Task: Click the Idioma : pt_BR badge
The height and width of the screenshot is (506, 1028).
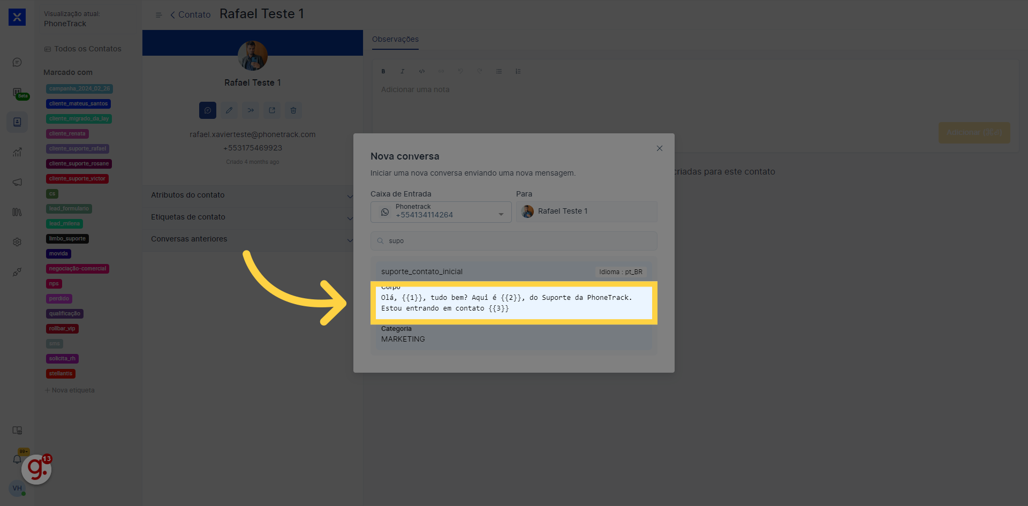Action: 621,272
